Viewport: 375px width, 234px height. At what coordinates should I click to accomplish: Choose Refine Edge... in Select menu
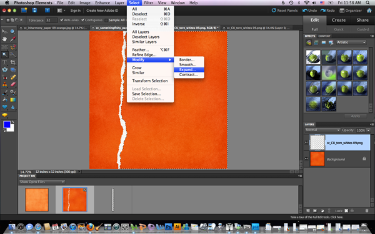(x=150, y=55)
